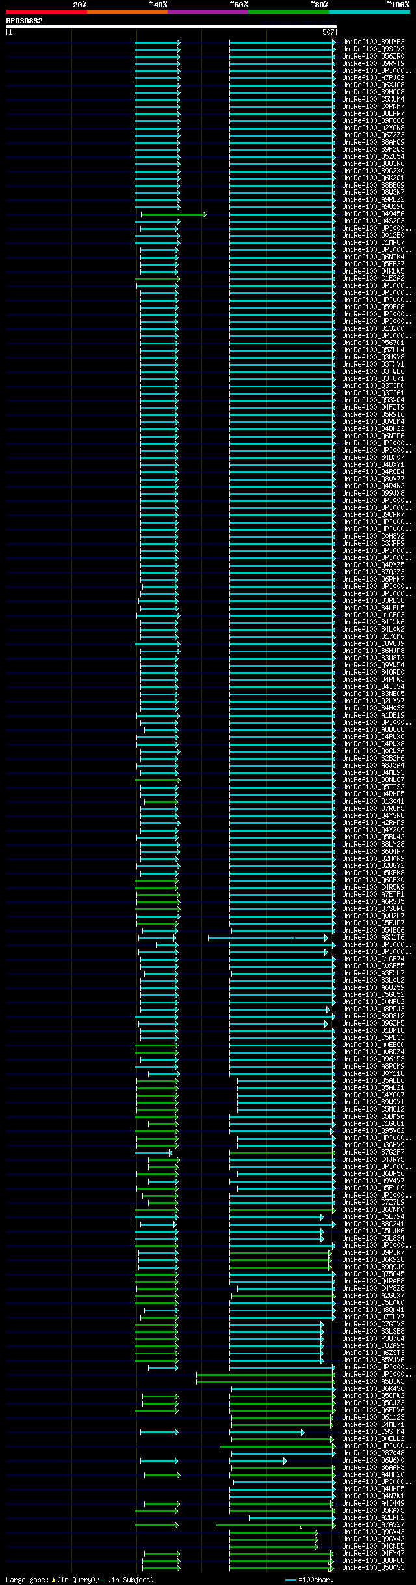Select the UniRef100_A7PJ89 label
The width and height of the screenshot is (416, 1585).
(x=373, y=78)
